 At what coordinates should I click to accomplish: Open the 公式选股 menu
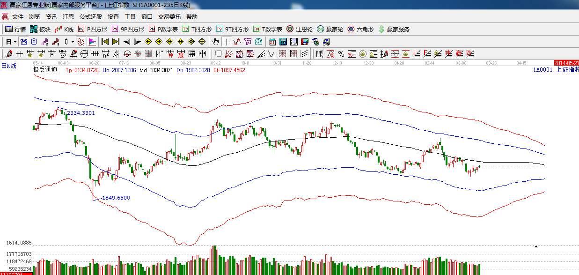pyautogui.click(x=90, y=17)
